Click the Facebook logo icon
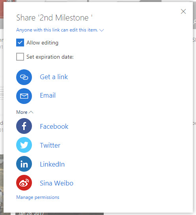Screen dimensions: 196x215 point(24,126)
